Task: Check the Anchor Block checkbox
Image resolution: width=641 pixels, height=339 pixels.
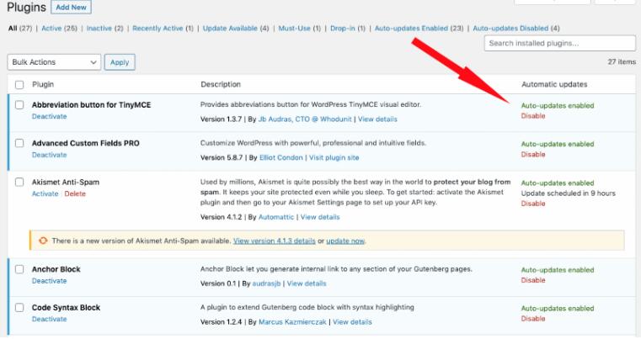Action: tap(19, 269)
